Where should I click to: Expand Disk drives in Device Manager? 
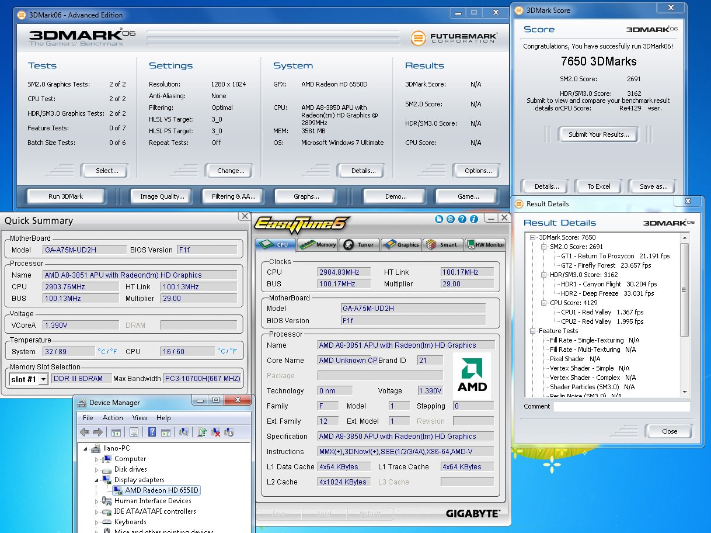coord(97,469)
